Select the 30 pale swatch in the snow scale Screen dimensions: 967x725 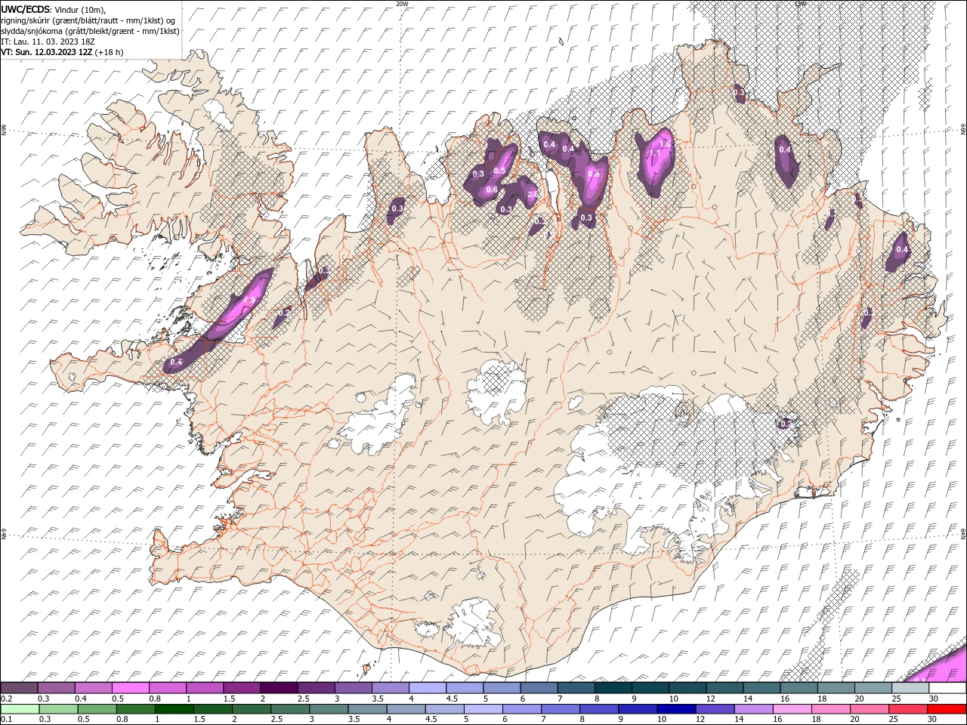(948, 688)
